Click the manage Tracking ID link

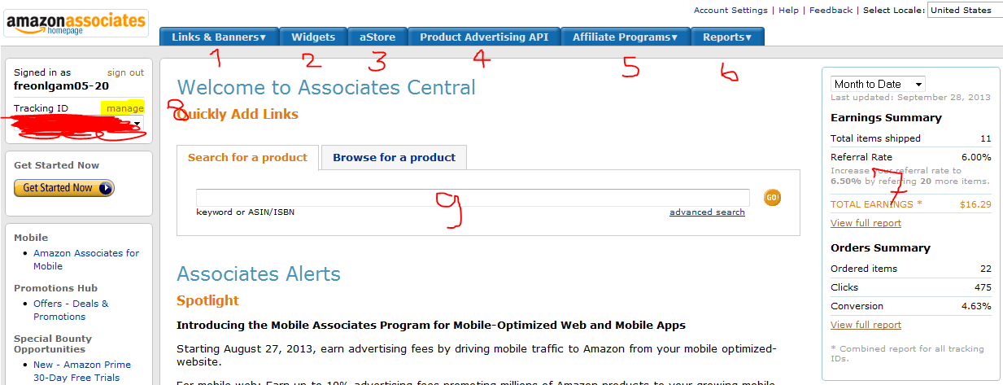pyautogui.click(x=124, y=108)
